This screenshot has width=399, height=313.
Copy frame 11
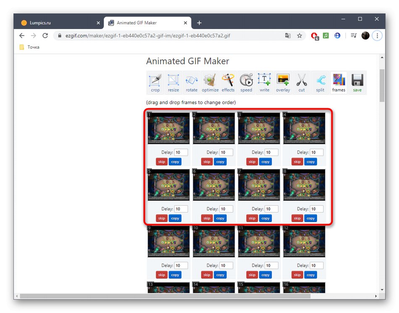click(x=265, y=275)
